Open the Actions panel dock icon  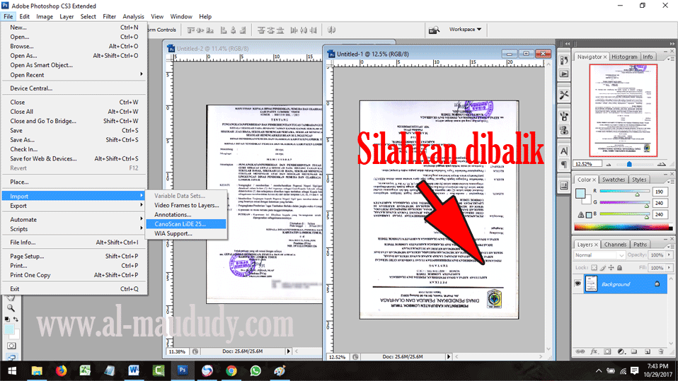coord(564,74)
